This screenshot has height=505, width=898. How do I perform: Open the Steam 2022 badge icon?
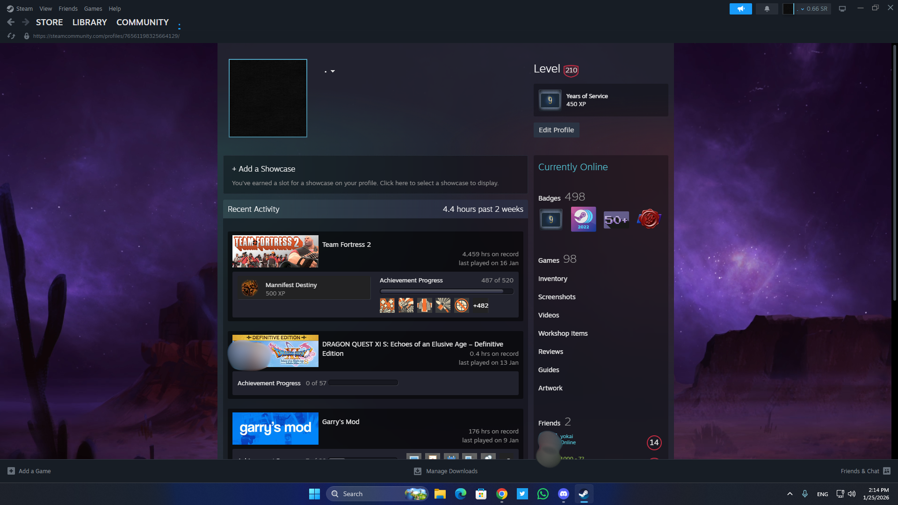point(583,219)
